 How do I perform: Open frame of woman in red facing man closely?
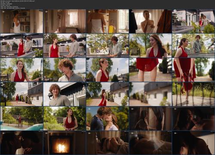click(x=64, y=46)
